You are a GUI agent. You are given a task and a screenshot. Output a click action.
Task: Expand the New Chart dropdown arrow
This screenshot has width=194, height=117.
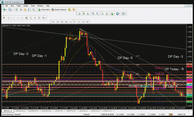pyautogui.click(x=7, y=10)
